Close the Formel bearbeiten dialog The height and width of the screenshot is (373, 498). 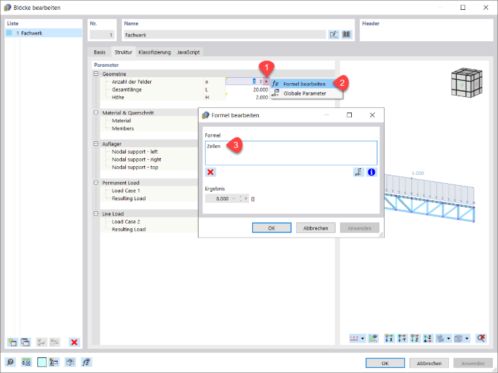coord(372,115)
